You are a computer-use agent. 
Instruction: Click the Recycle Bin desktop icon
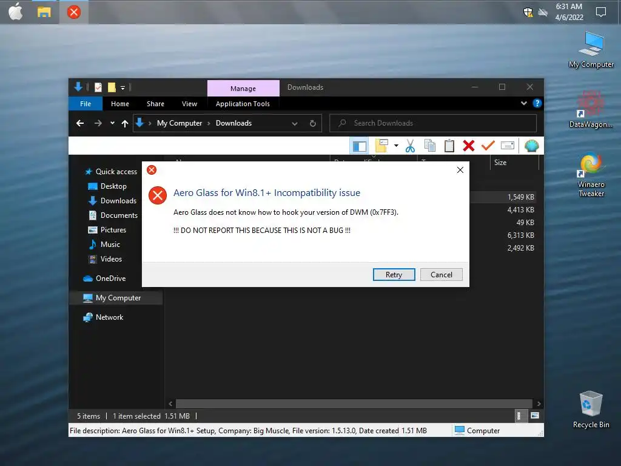[591, 410]
